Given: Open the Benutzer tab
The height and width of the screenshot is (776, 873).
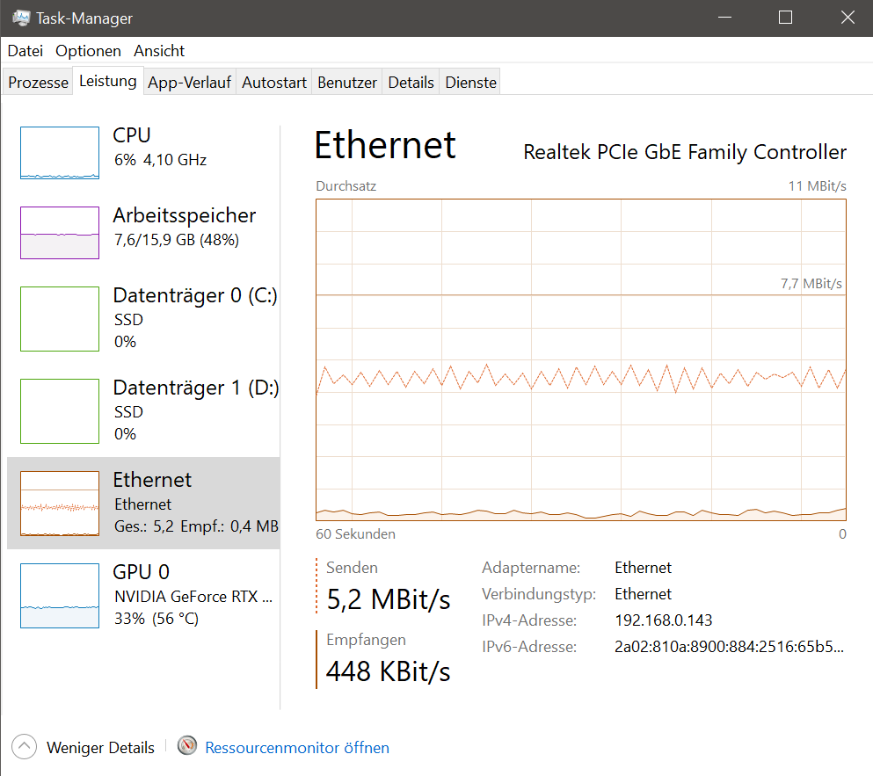Looking at the screenshot, I should click(x=347, y=83).
